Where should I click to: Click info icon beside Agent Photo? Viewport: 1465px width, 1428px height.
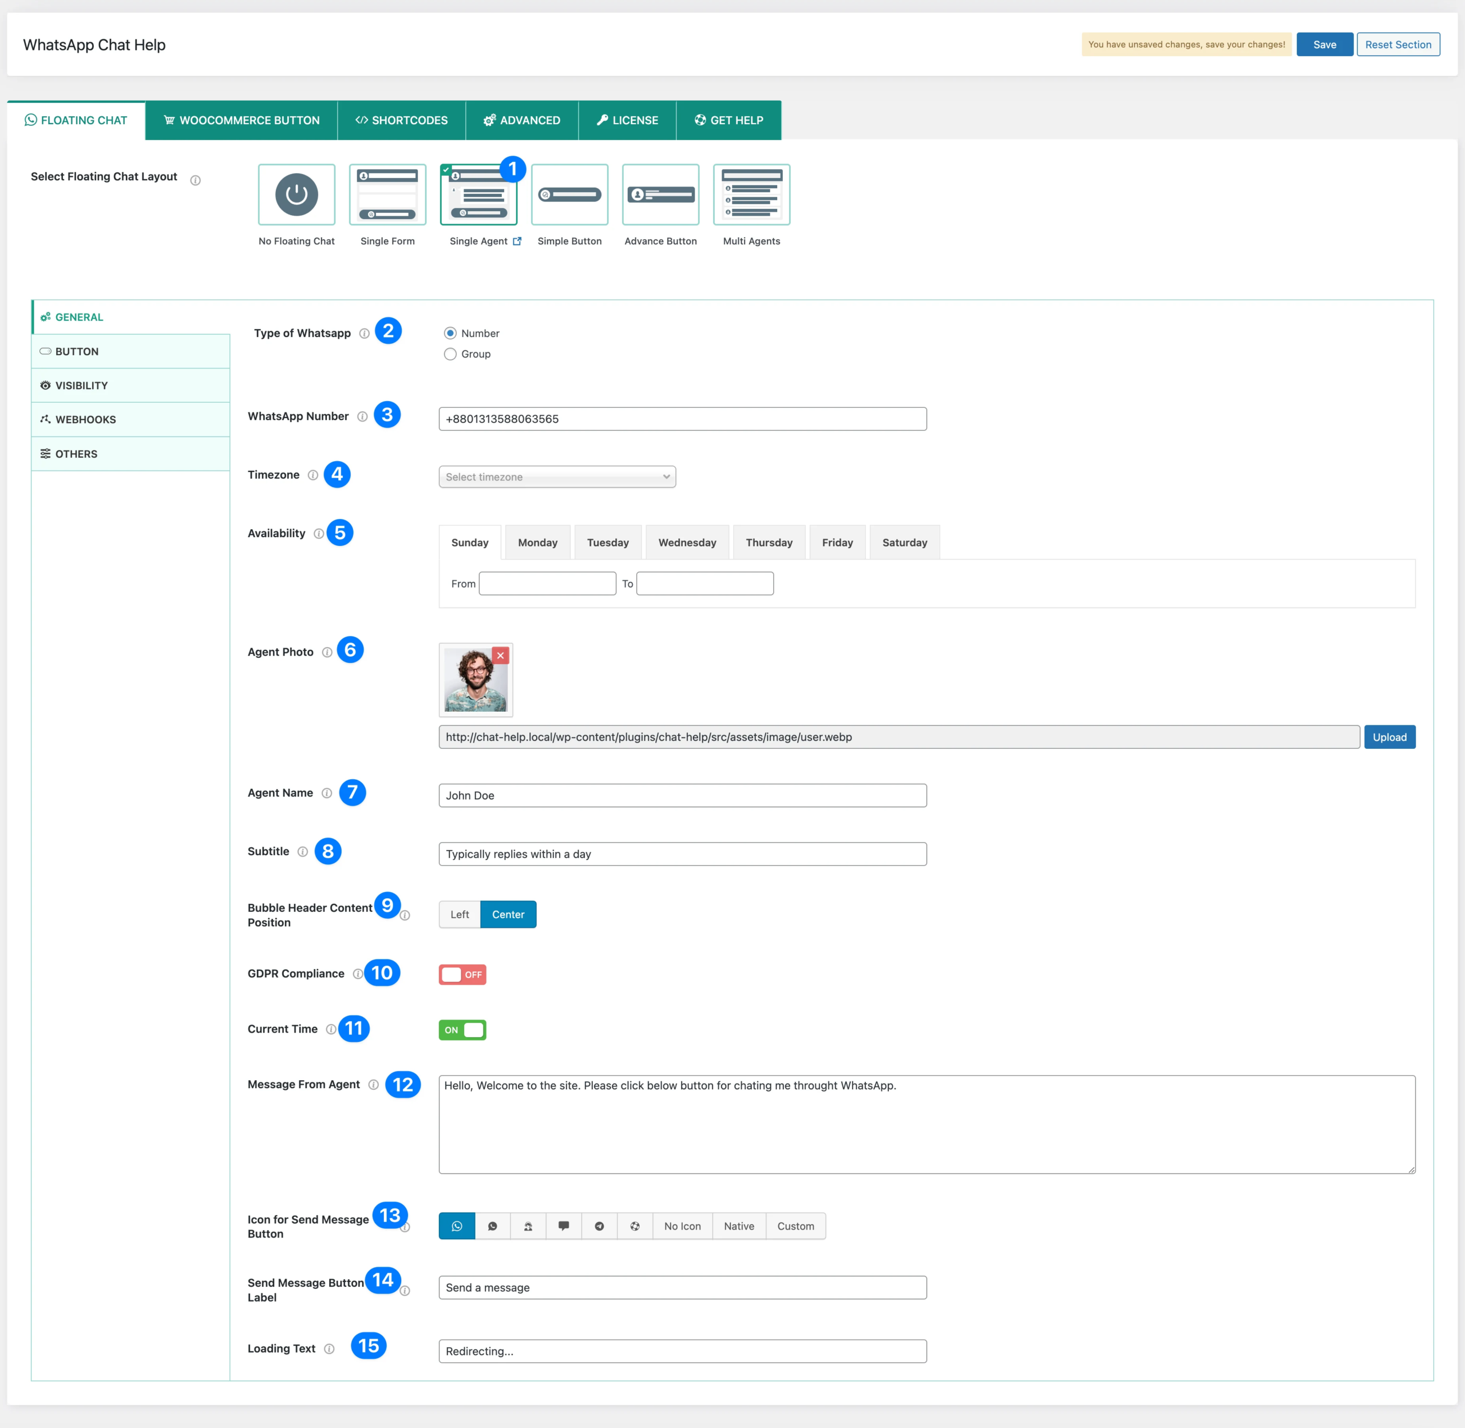point(327,652)
